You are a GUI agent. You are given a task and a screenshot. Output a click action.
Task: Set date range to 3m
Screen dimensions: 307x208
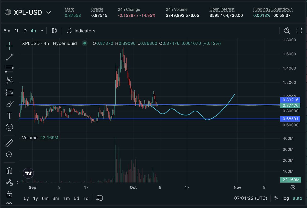(56, 198)
